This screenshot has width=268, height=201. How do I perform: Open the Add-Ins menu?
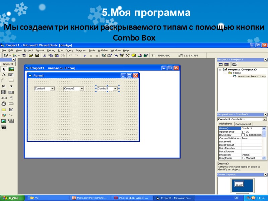[x=103, y=51]
